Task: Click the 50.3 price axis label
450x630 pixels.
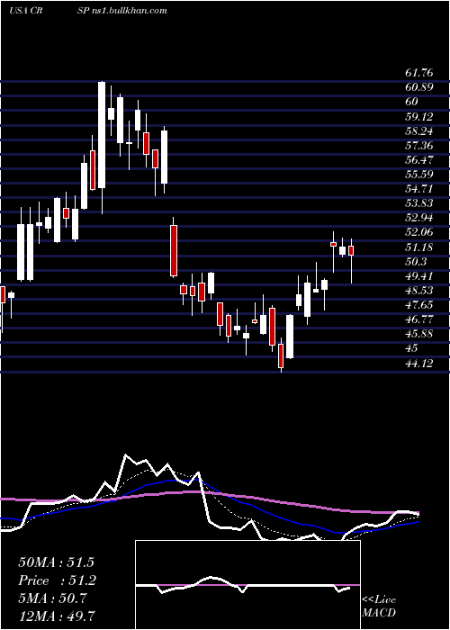Action: pyautogui.click(x=417, y=262)
